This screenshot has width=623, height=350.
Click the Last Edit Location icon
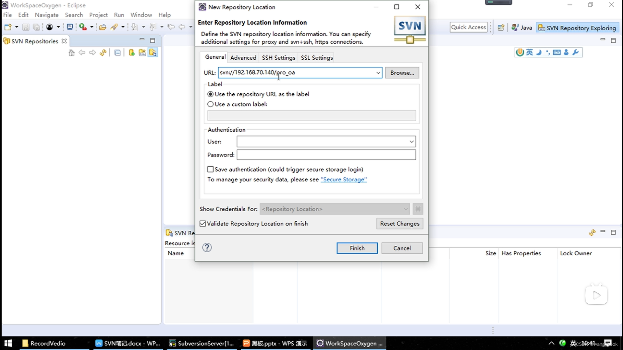171,27
